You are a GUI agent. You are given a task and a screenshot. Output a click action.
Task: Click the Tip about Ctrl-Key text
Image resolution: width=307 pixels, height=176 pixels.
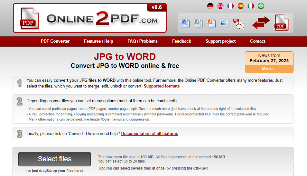(x=153, y=168)
